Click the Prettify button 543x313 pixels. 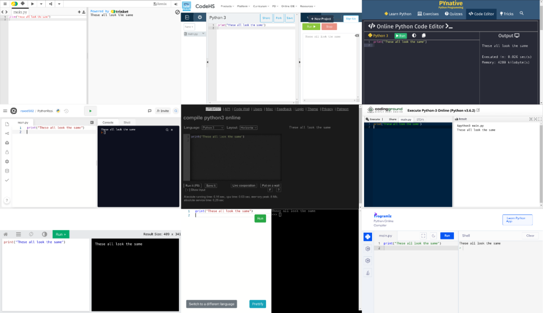pyautogui.click(x=257, y=304)
